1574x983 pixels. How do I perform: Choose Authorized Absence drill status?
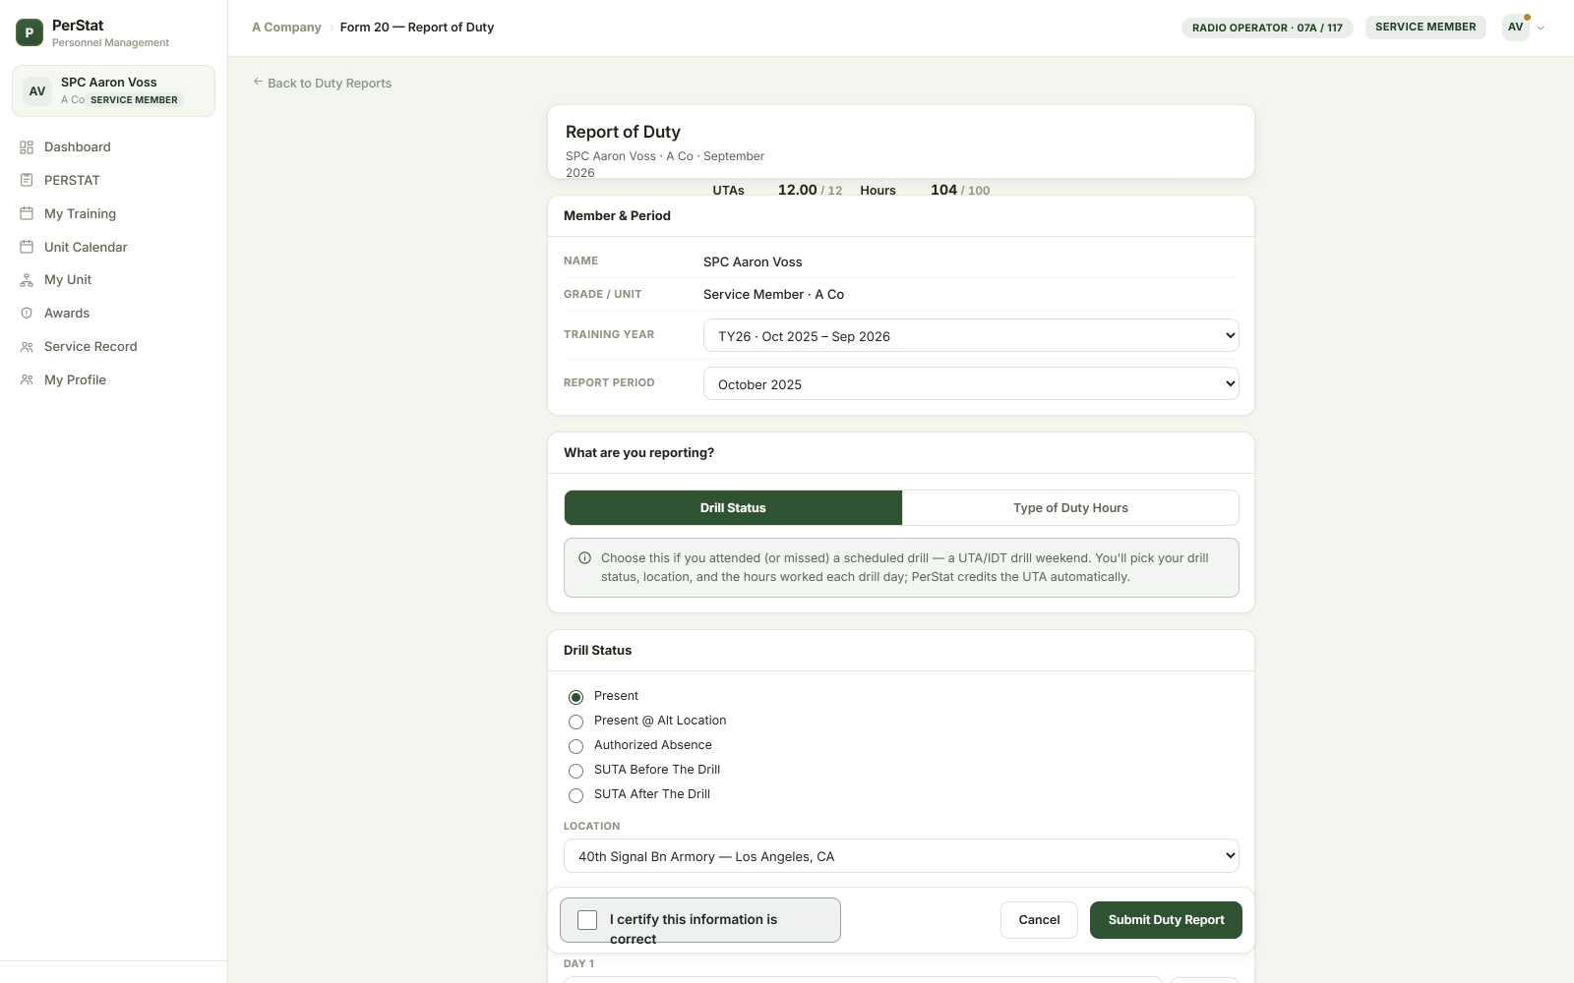(575, 746)
